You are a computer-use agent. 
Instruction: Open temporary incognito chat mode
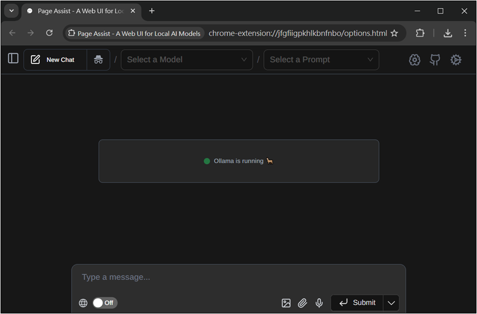click(x=98, y=60)
